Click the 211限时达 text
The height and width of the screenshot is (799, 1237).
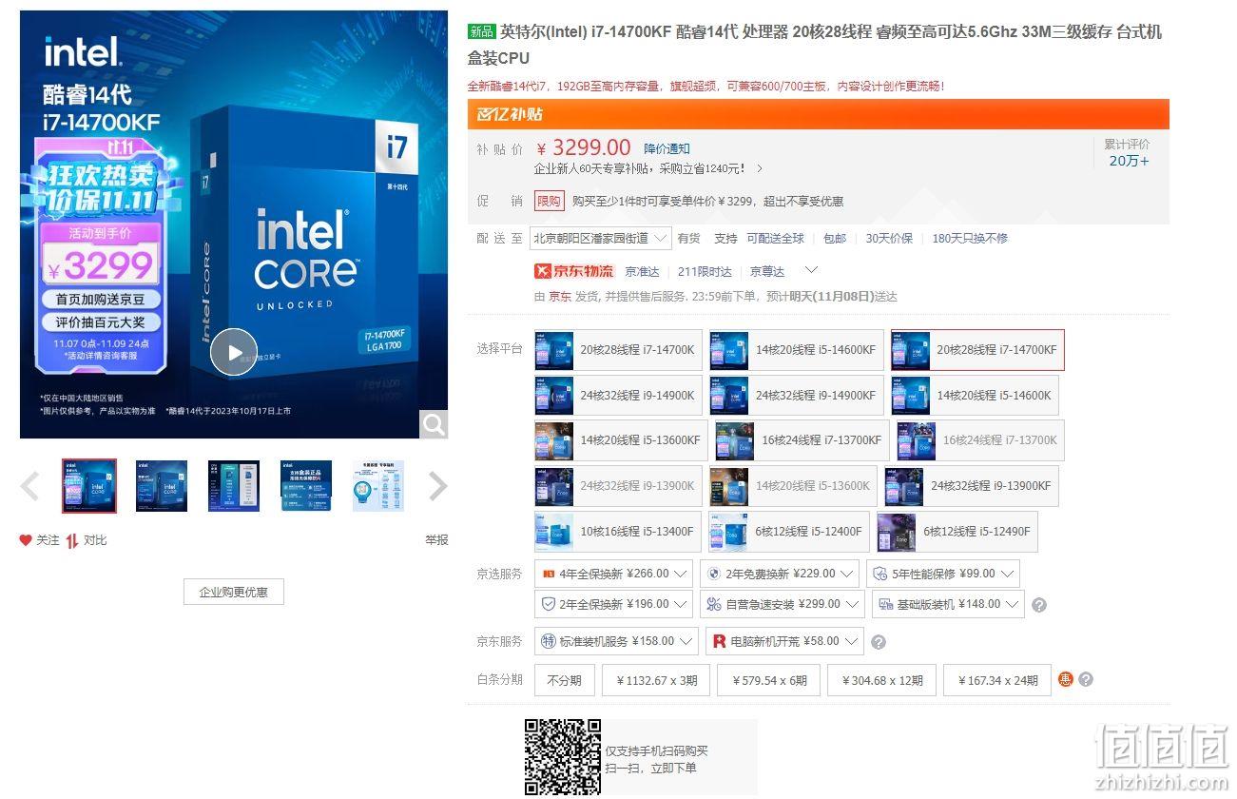[705, 271]
